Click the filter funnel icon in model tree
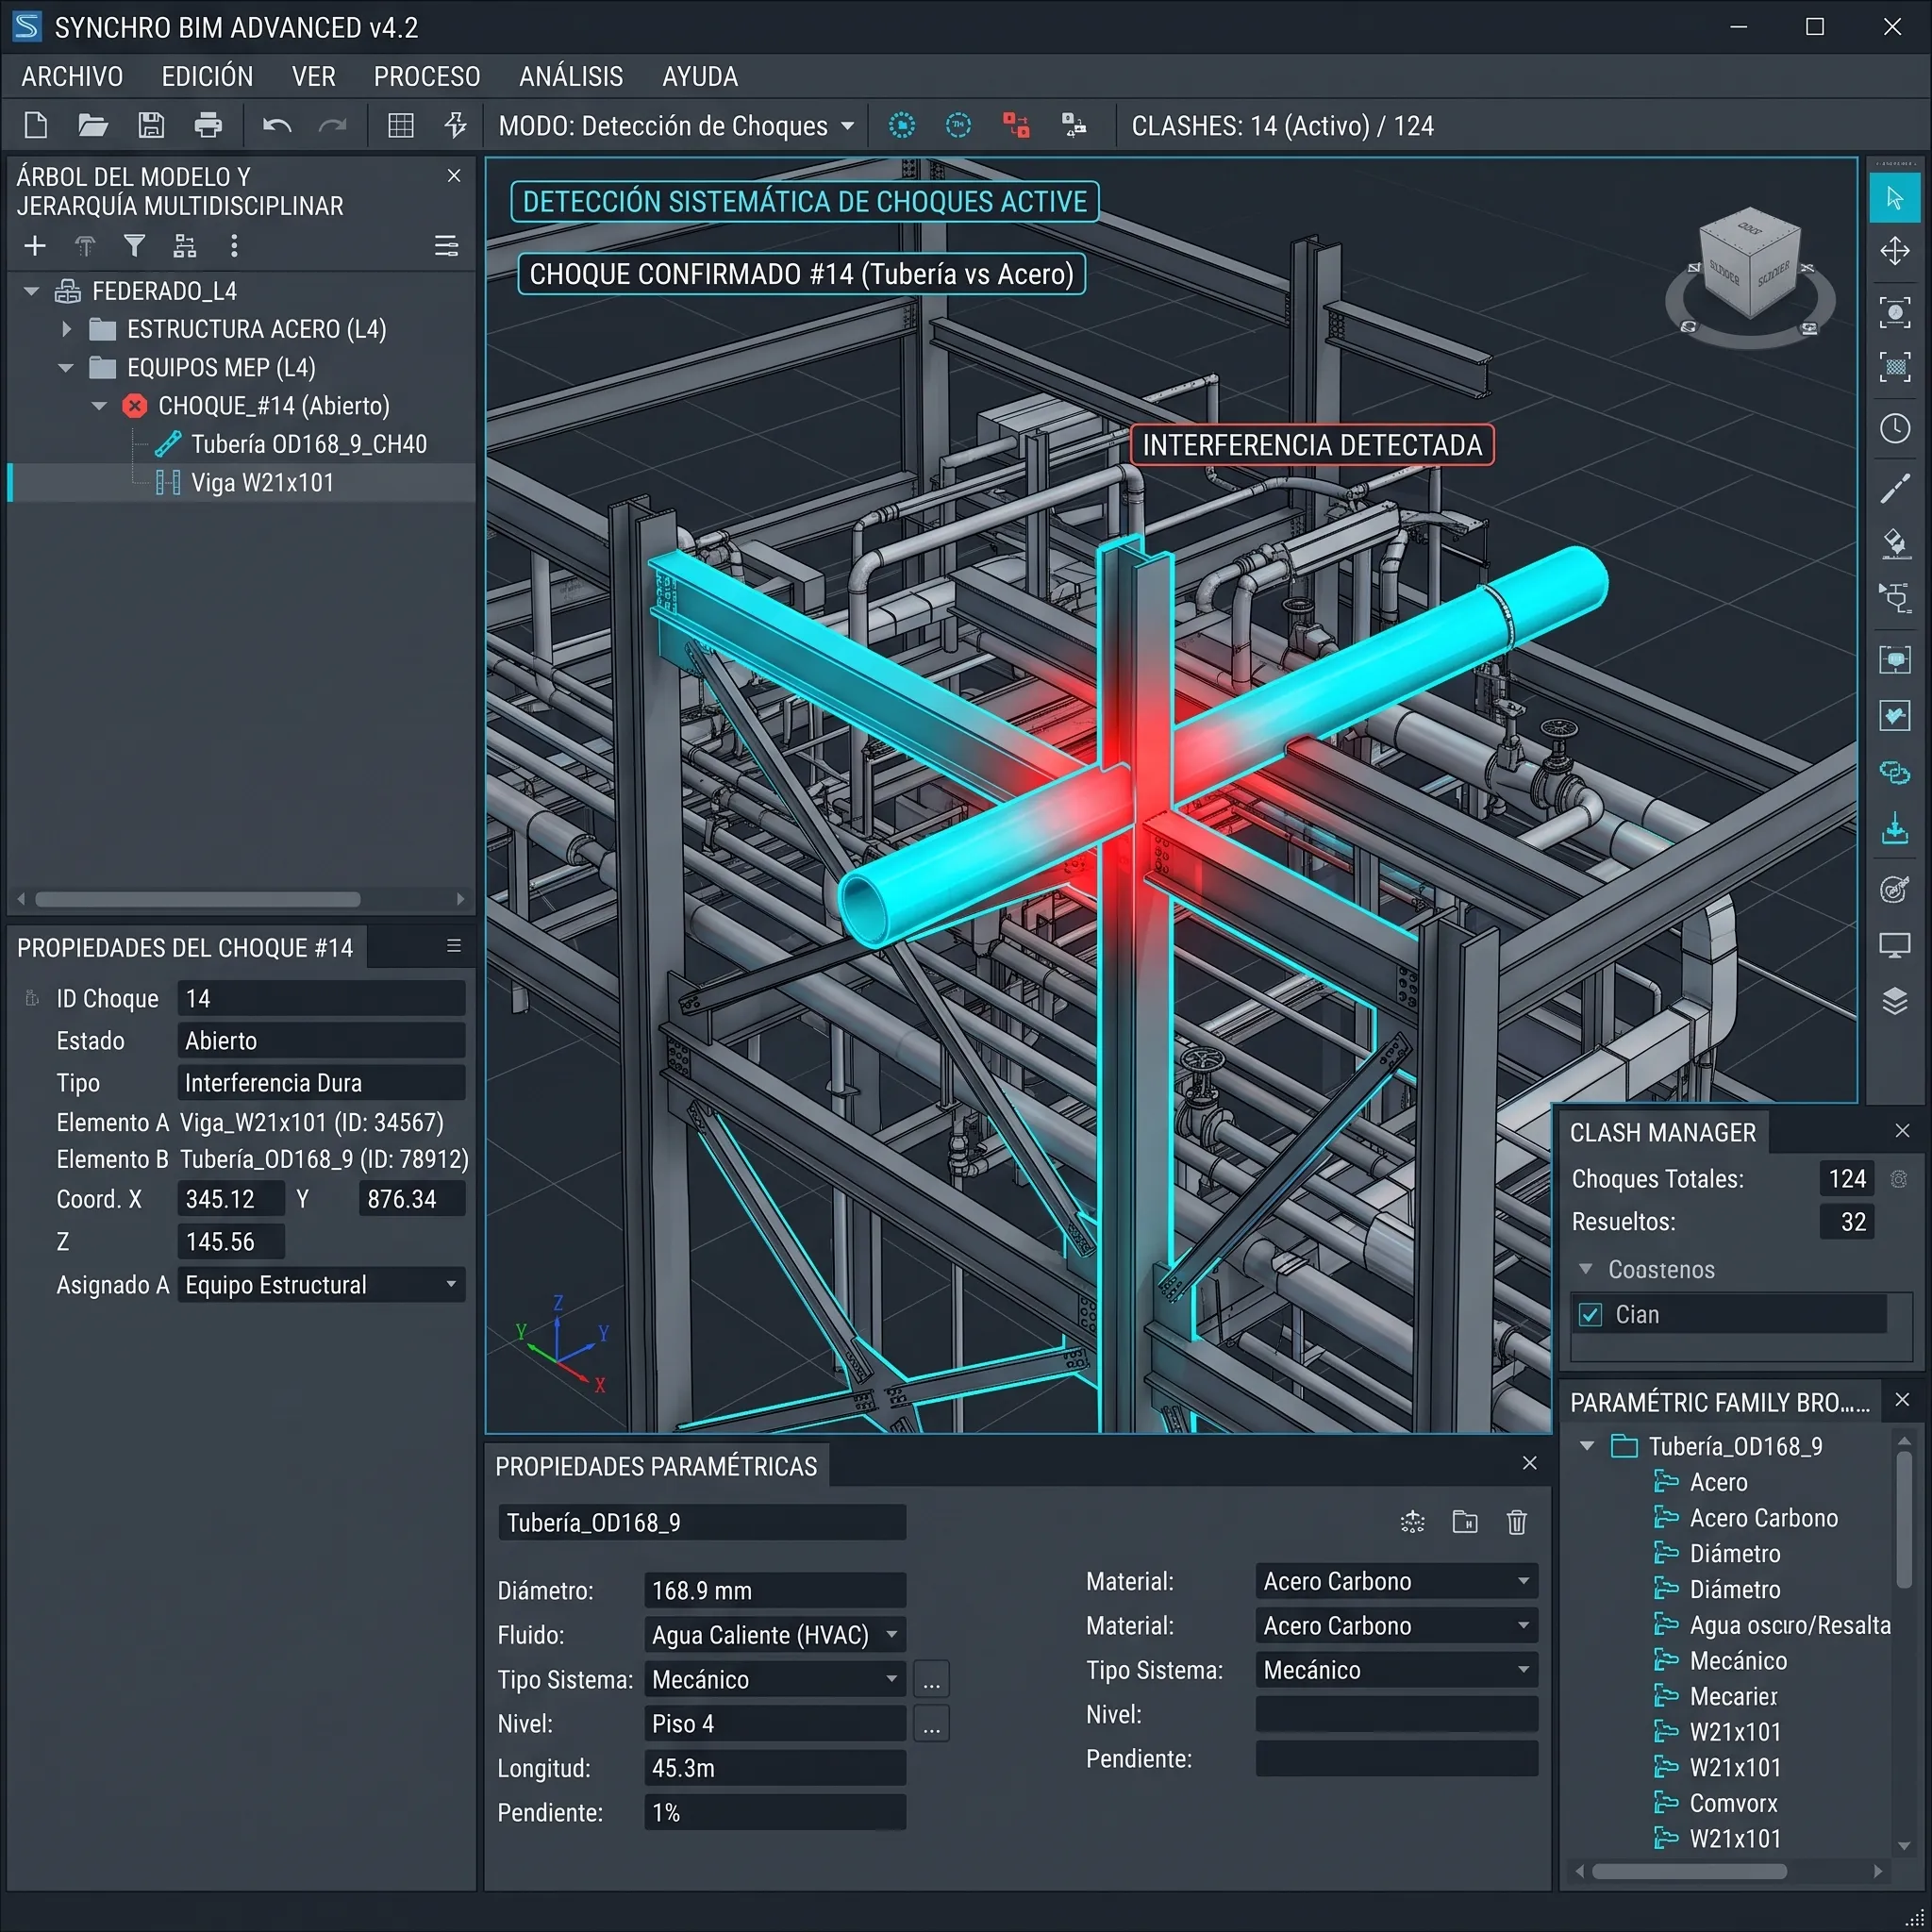Viewport: 1932px width, 1932px height. (134, 246)
